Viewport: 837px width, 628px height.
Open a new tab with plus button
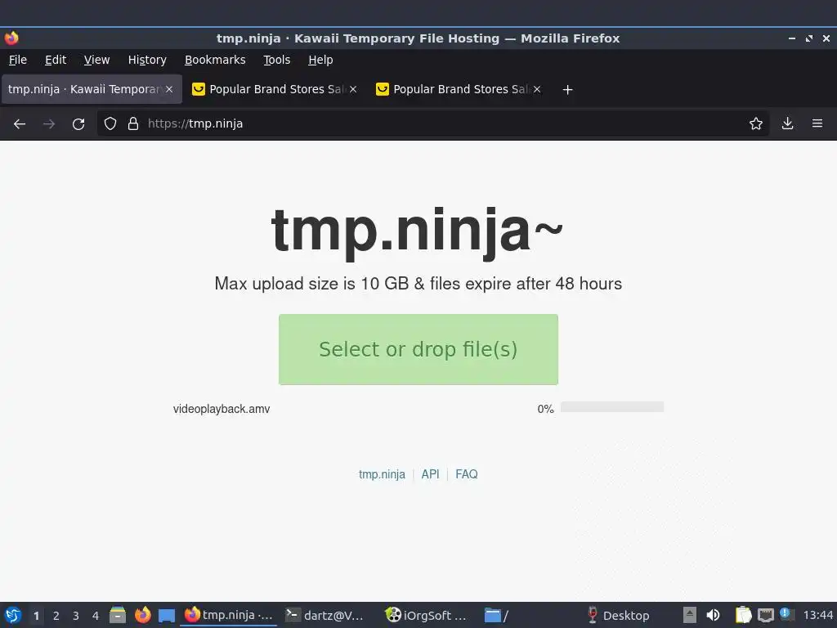567,90
